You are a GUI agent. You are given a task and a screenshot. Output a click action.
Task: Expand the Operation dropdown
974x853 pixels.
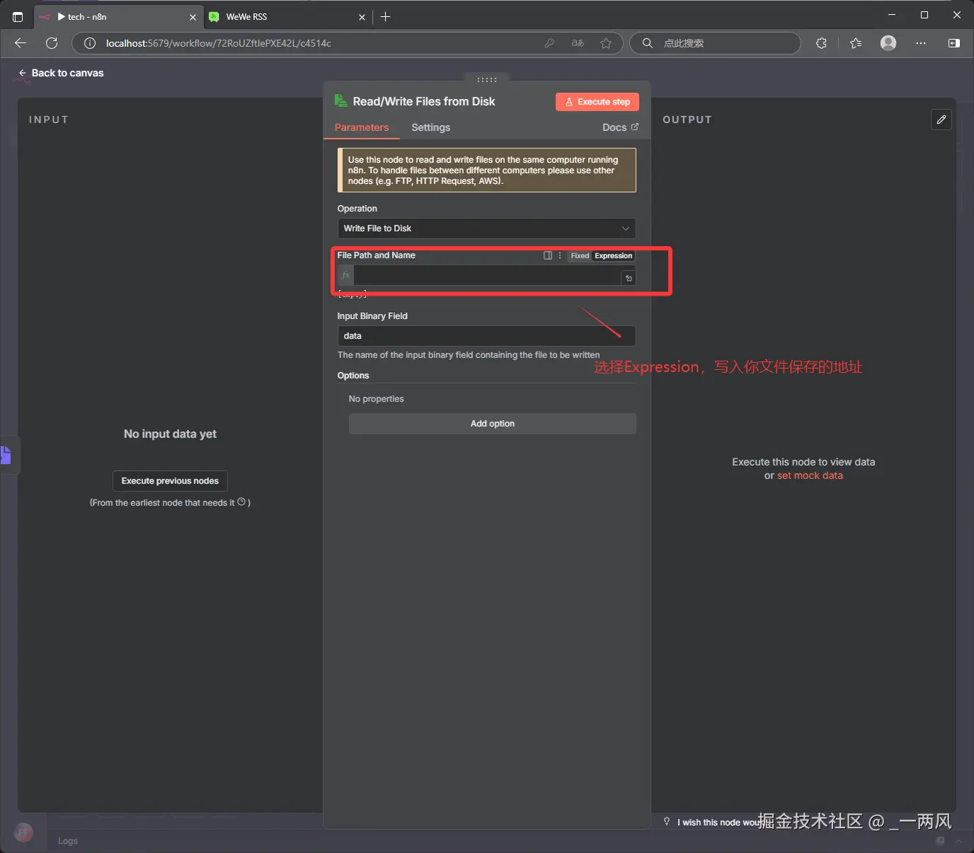pyautogui.click(x=486, y=228)
